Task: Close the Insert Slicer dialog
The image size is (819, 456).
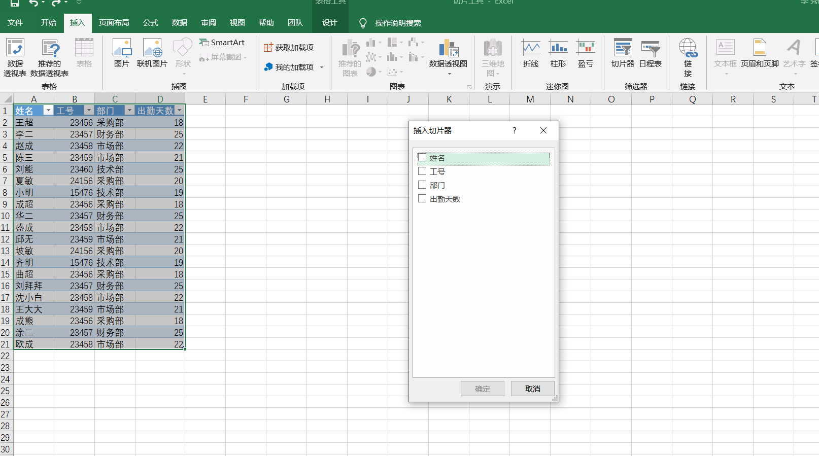Action: click(x=543, y=130)
